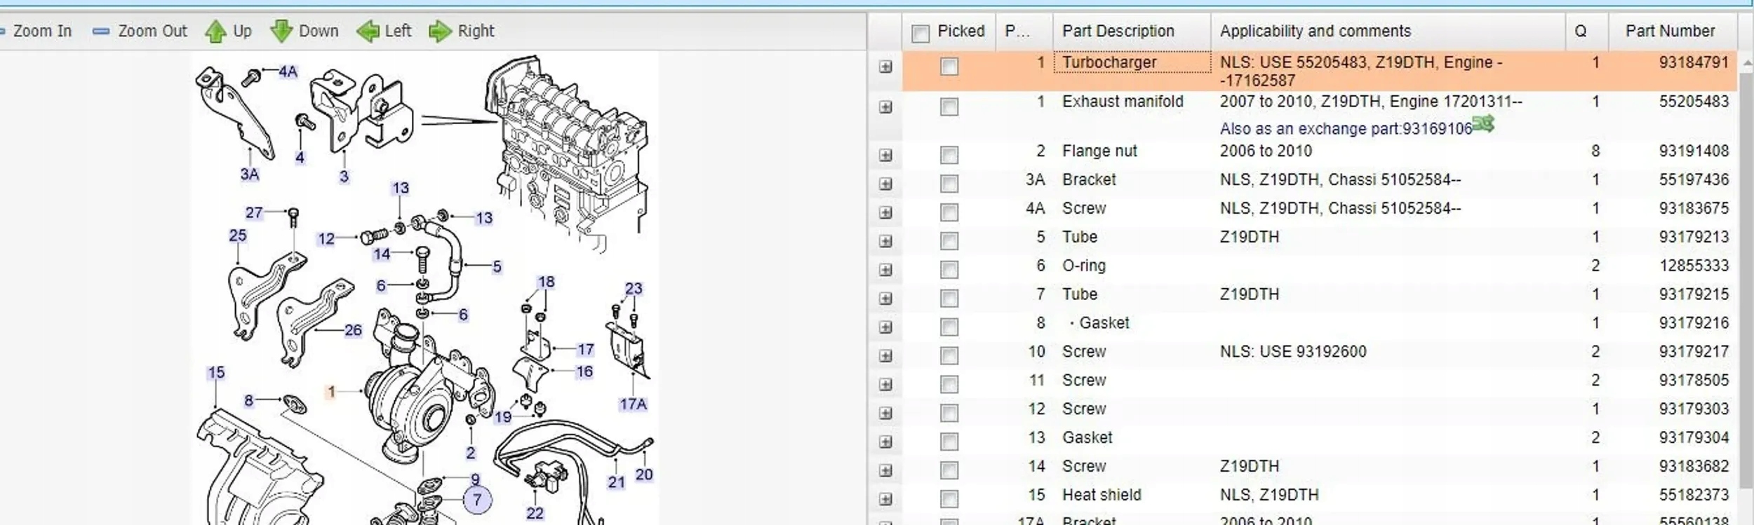
Task: Select the highlighted callout 1 on the diagram
Action: (331, 392)
